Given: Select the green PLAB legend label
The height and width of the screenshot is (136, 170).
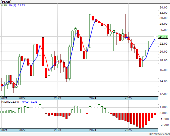Looking at the screenshot, I should pyautogui.click(x=4, y=5).
